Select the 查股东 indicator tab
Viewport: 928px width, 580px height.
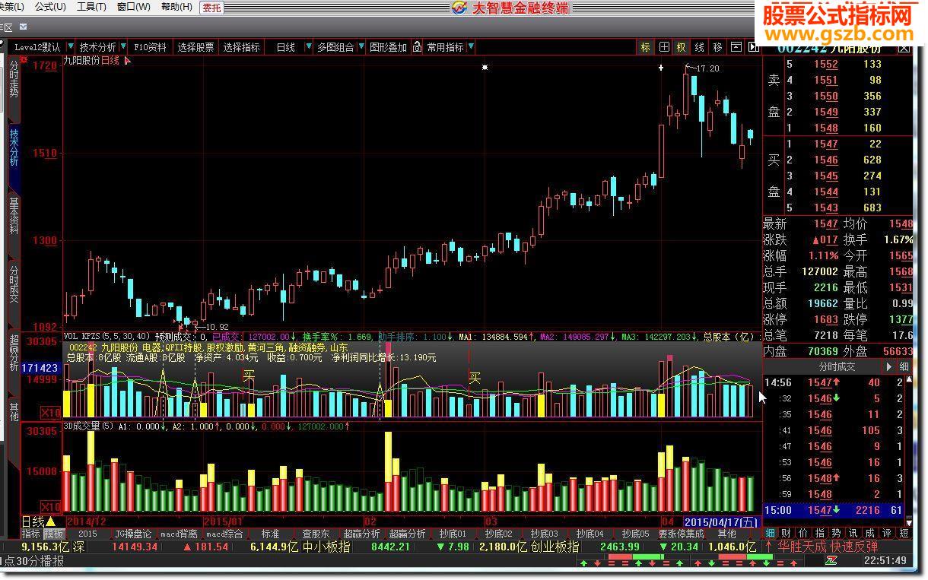point(316,534)
